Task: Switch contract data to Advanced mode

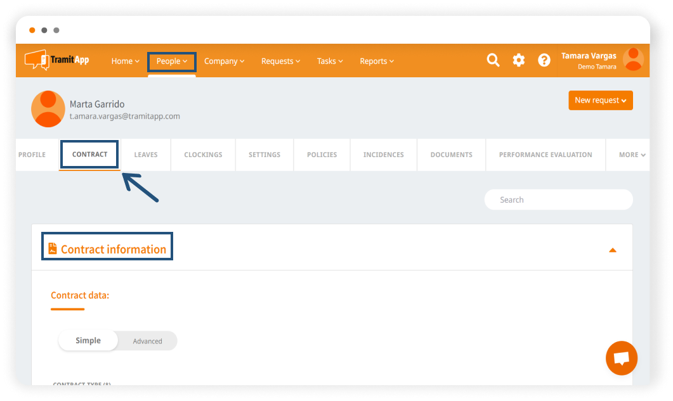Action: pyautogui.click(x=147, y=341)
